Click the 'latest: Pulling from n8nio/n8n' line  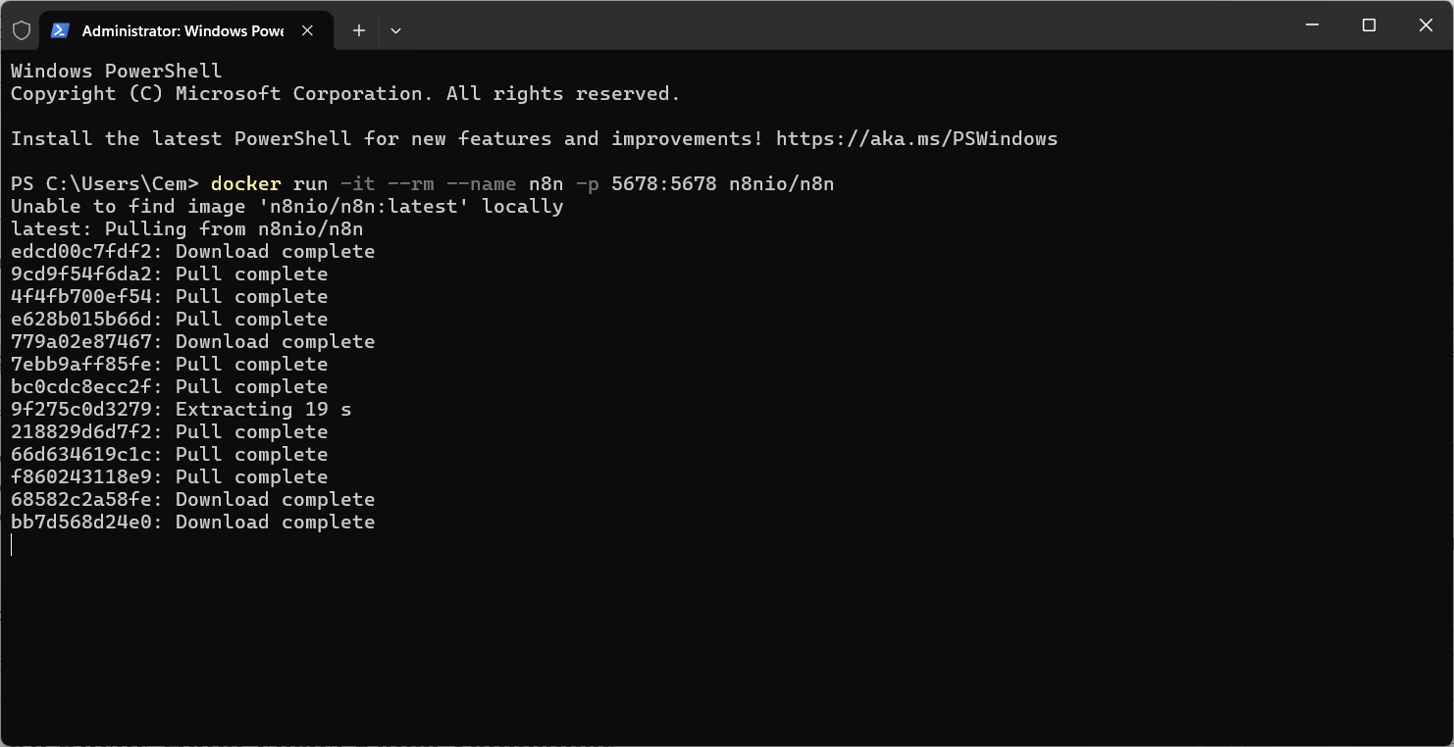[x=186, y=228]
